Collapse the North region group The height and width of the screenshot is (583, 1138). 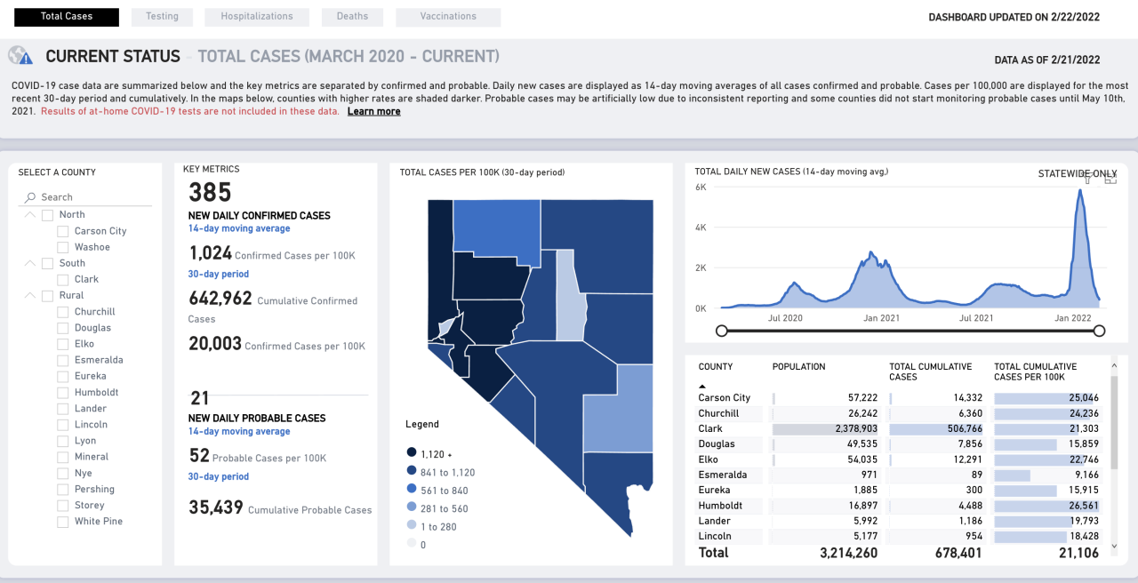click(x=30, y=215)
